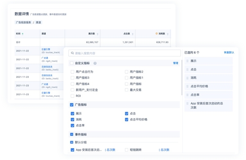Enable the 新用户_支付定金 metric
This screenshot has height=160, width=246.
(73, 90)
